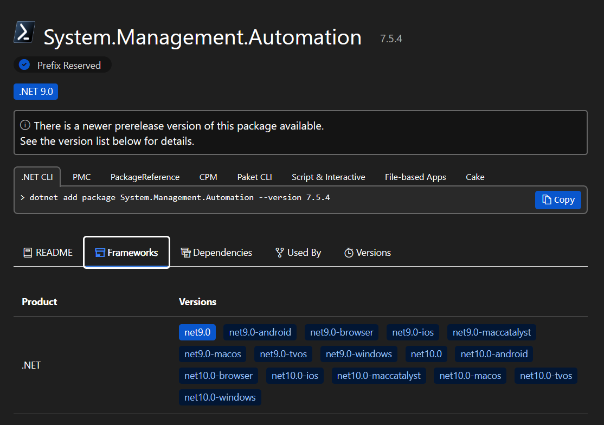Image resolution: width=604 pixels, height=425 pixels.
Task: Open the Used By tab
Action: tap(298, 253)
